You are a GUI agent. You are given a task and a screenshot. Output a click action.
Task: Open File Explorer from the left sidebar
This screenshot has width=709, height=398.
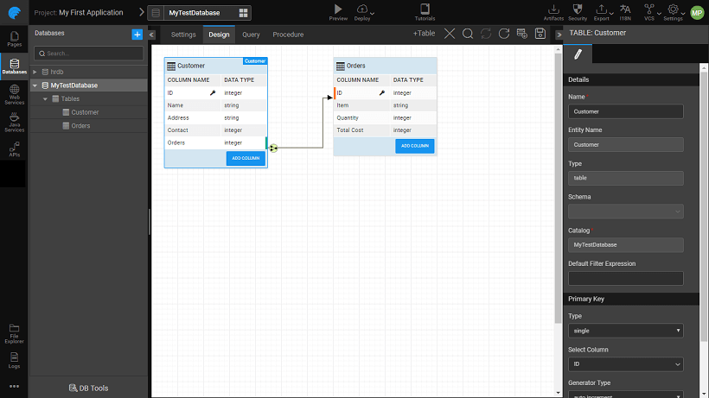[14, 332]
